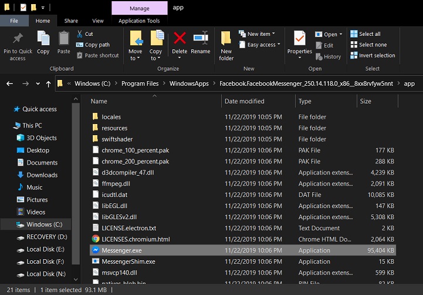Screen dimensions: 423x295
Task: Click Select all
Action: (366, 34)
